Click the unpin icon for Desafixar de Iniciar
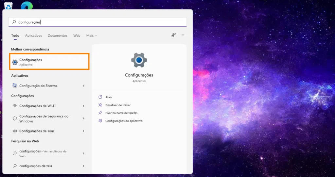The image size is (335, 177). [100, 105]
